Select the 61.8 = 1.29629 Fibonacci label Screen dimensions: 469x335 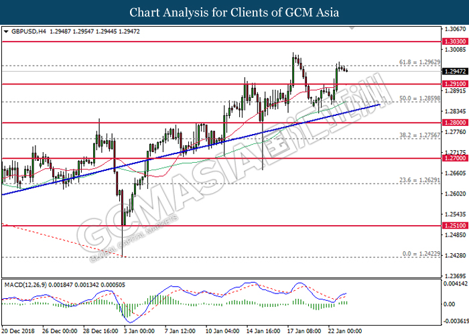click(419, 62)
